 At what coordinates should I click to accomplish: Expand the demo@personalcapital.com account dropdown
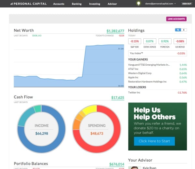click(x=161, y=4)
